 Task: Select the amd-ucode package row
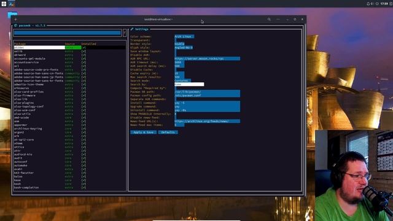click(x=69, y=117)
